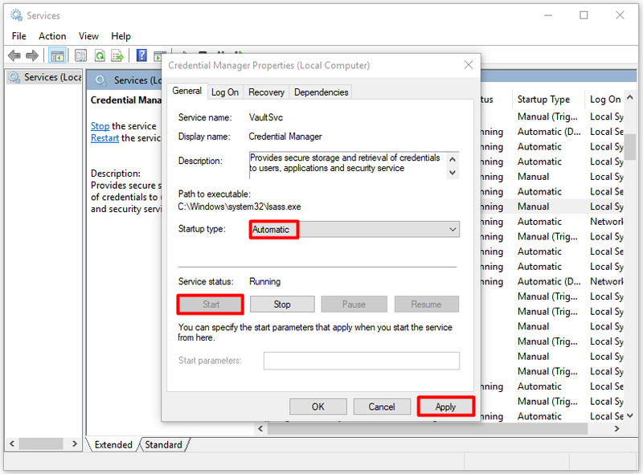Click the 'C:\Windows\system32\lsass.exe' path text
Screen dimensions: 643x474
click(x=240, y=206)
